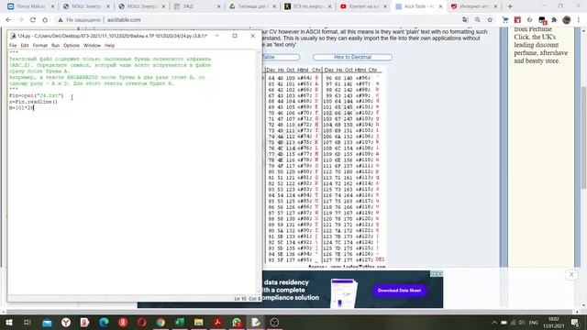Open the Help menu in IDLE
587x330 pixels.
click(109, 45)
